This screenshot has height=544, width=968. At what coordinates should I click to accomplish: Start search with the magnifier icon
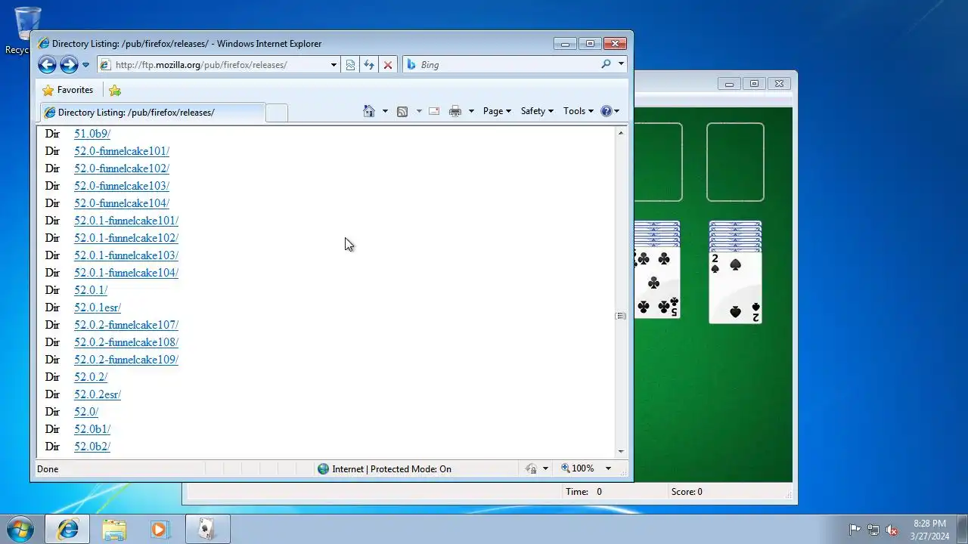[x=606, y=65]
